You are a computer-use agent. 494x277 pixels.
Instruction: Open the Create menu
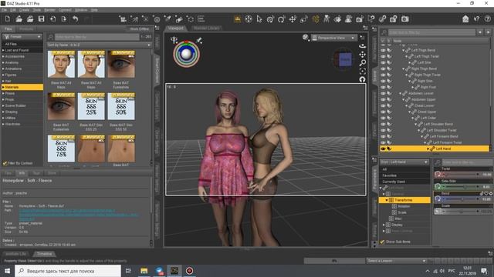coord(24,10)
